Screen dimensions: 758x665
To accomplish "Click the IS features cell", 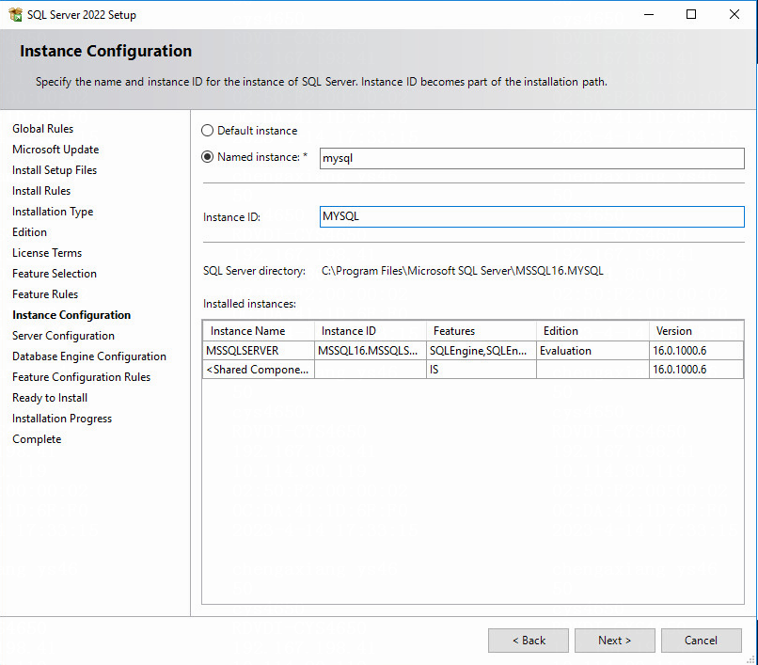I will (482, 370).
